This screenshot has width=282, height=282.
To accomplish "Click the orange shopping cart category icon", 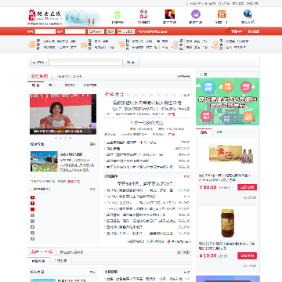I will pos(121,45).
